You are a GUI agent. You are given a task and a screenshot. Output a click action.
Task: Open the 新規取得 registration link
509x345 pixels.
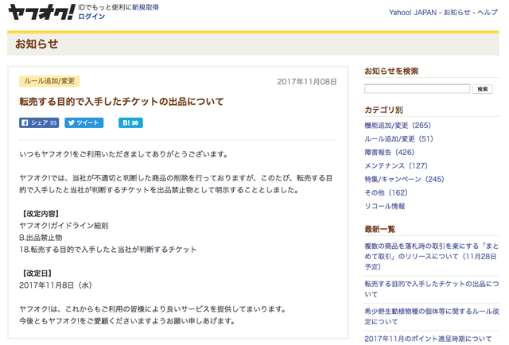[x=145, y=7]
